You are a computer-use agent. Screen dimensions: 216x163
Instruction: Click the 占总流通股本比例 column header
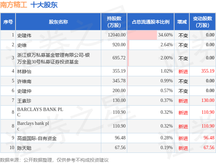(x=151, y=22)
